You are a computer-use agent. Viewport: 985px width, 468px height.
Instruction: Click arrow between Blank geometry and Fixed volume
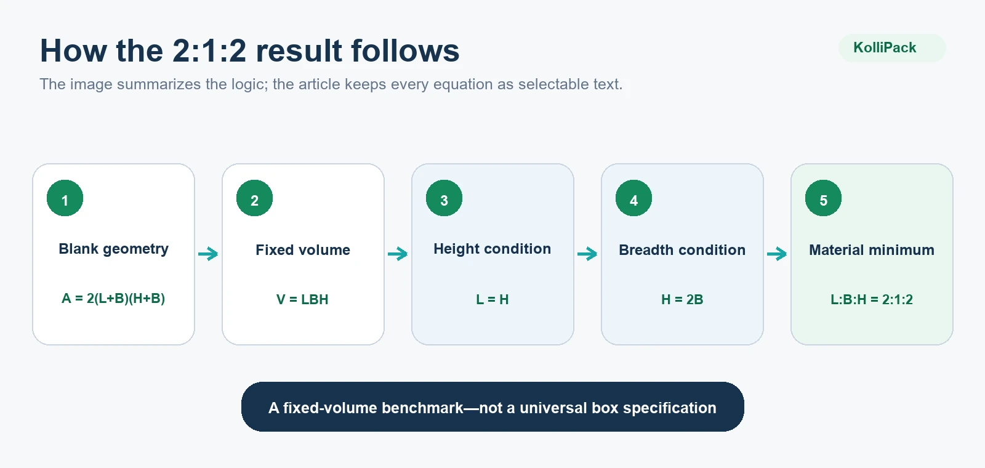click(208, 254)
